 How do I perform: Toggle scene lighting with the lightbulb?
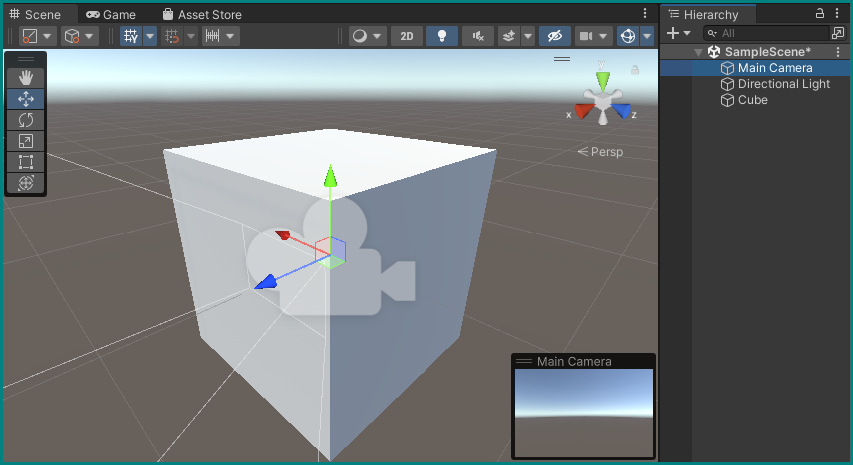coord(441,36)
